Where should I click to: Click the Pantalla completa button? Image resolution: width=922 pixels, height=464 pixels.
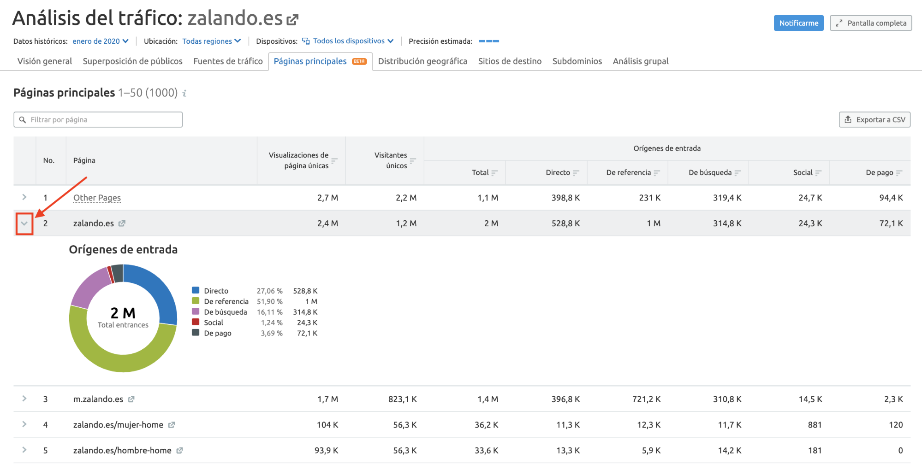tap(870, 23)
